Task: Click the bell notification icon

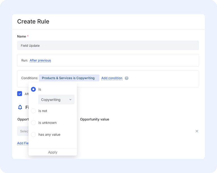Action: point(20,107)
